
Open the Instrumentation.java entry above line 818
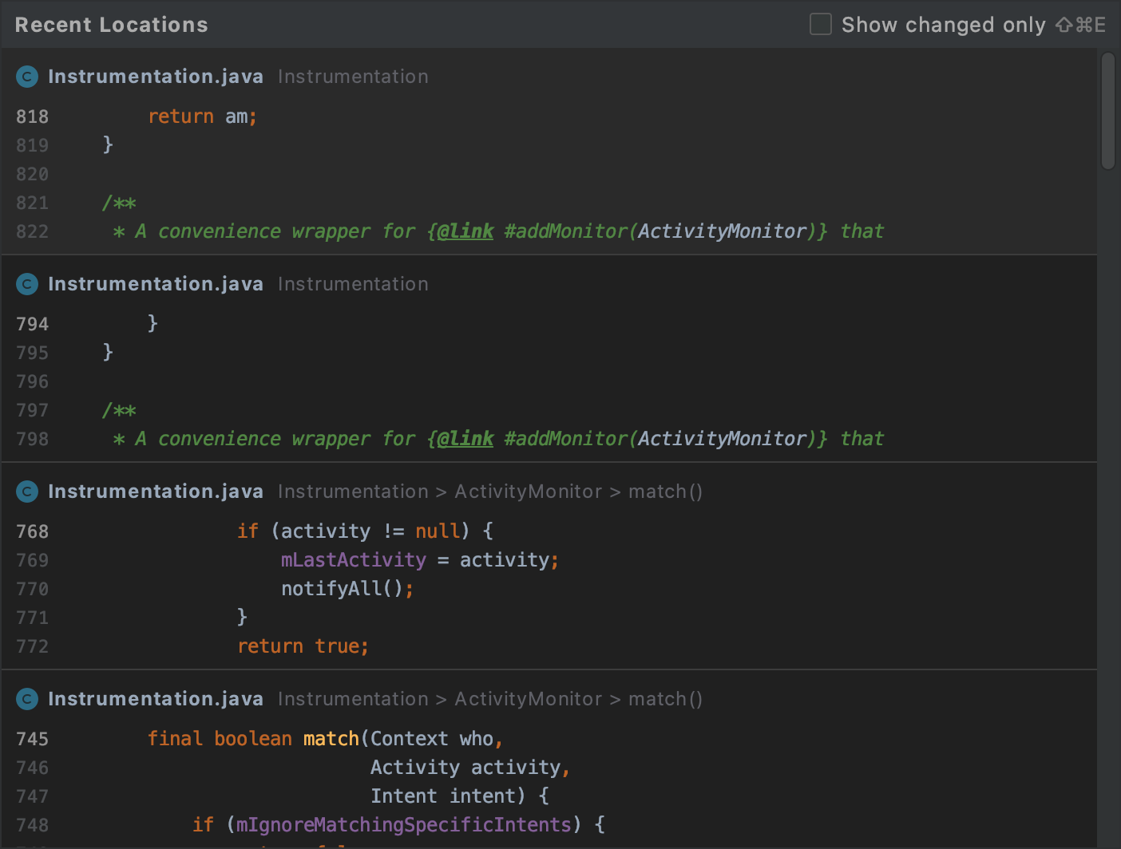(x=156, y=77)
